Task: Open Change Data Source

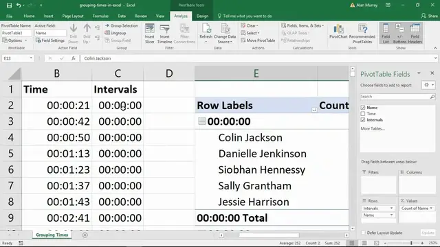Action: pos(225,34)
